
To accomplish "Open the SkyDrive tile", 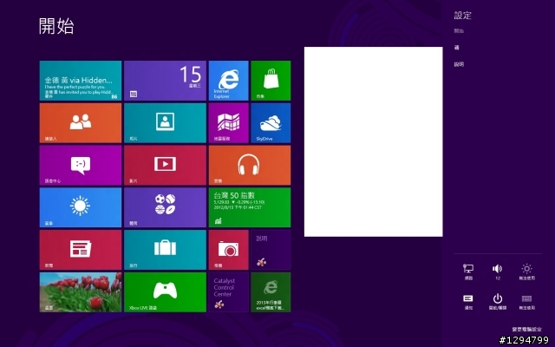I will (271, 123).
